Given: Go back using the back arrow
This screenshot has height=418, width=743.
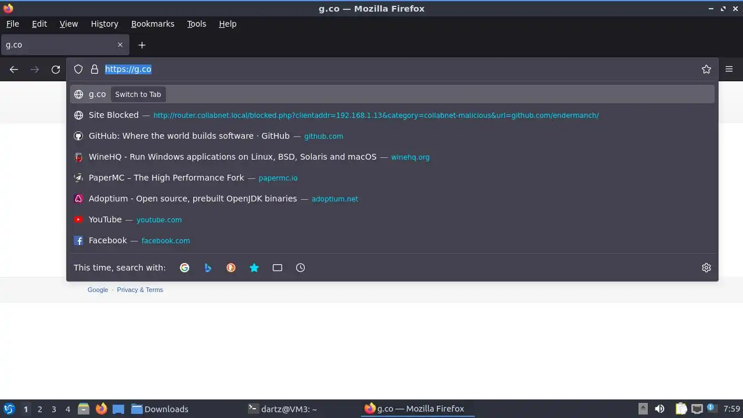Looking at the screenshot, I should tap(14, 69).
